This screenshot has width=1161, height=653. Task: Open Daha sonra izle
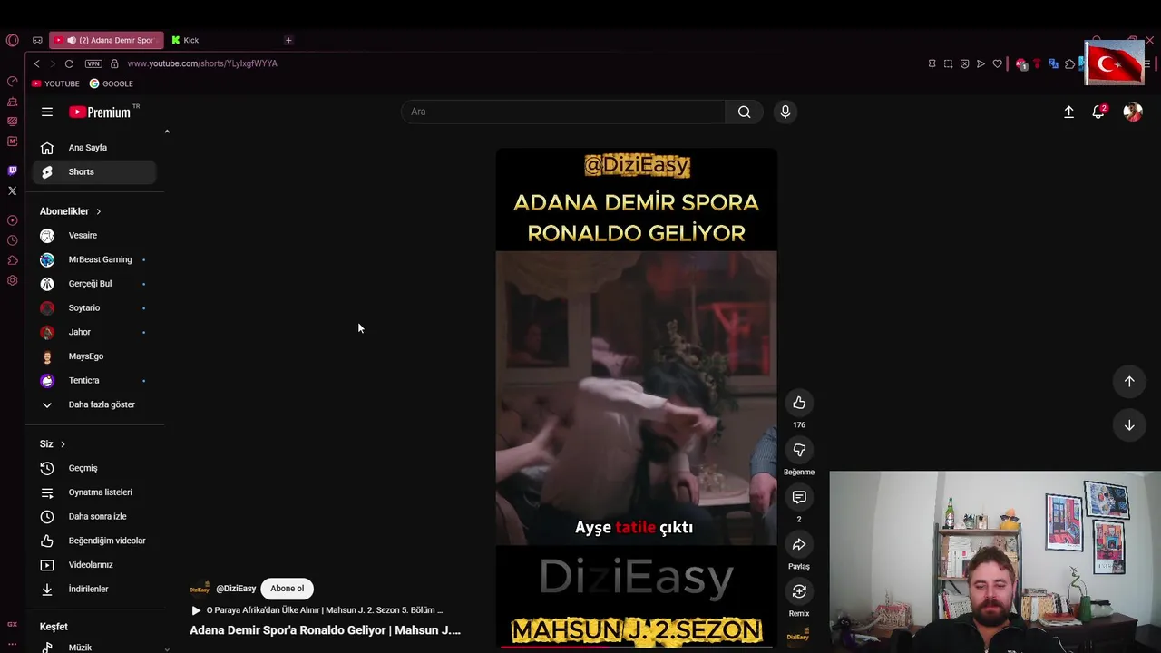coord(93,516)
